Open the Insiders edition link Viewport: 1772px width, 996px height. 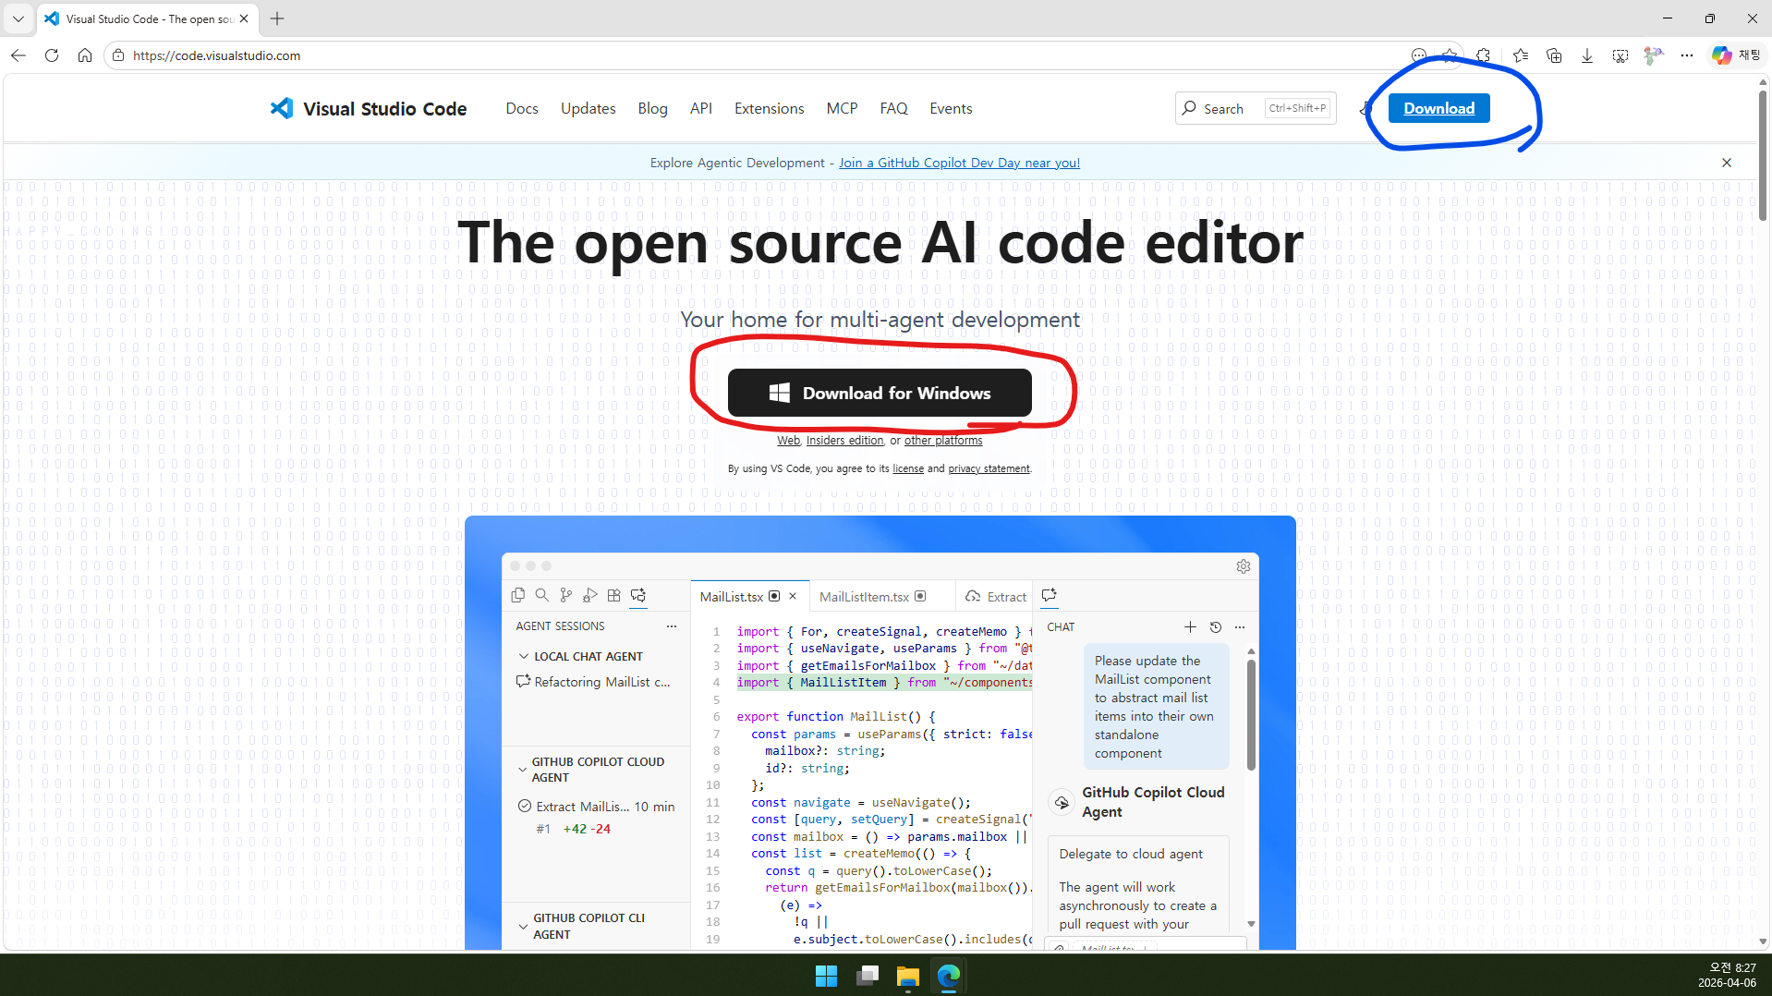844,441
